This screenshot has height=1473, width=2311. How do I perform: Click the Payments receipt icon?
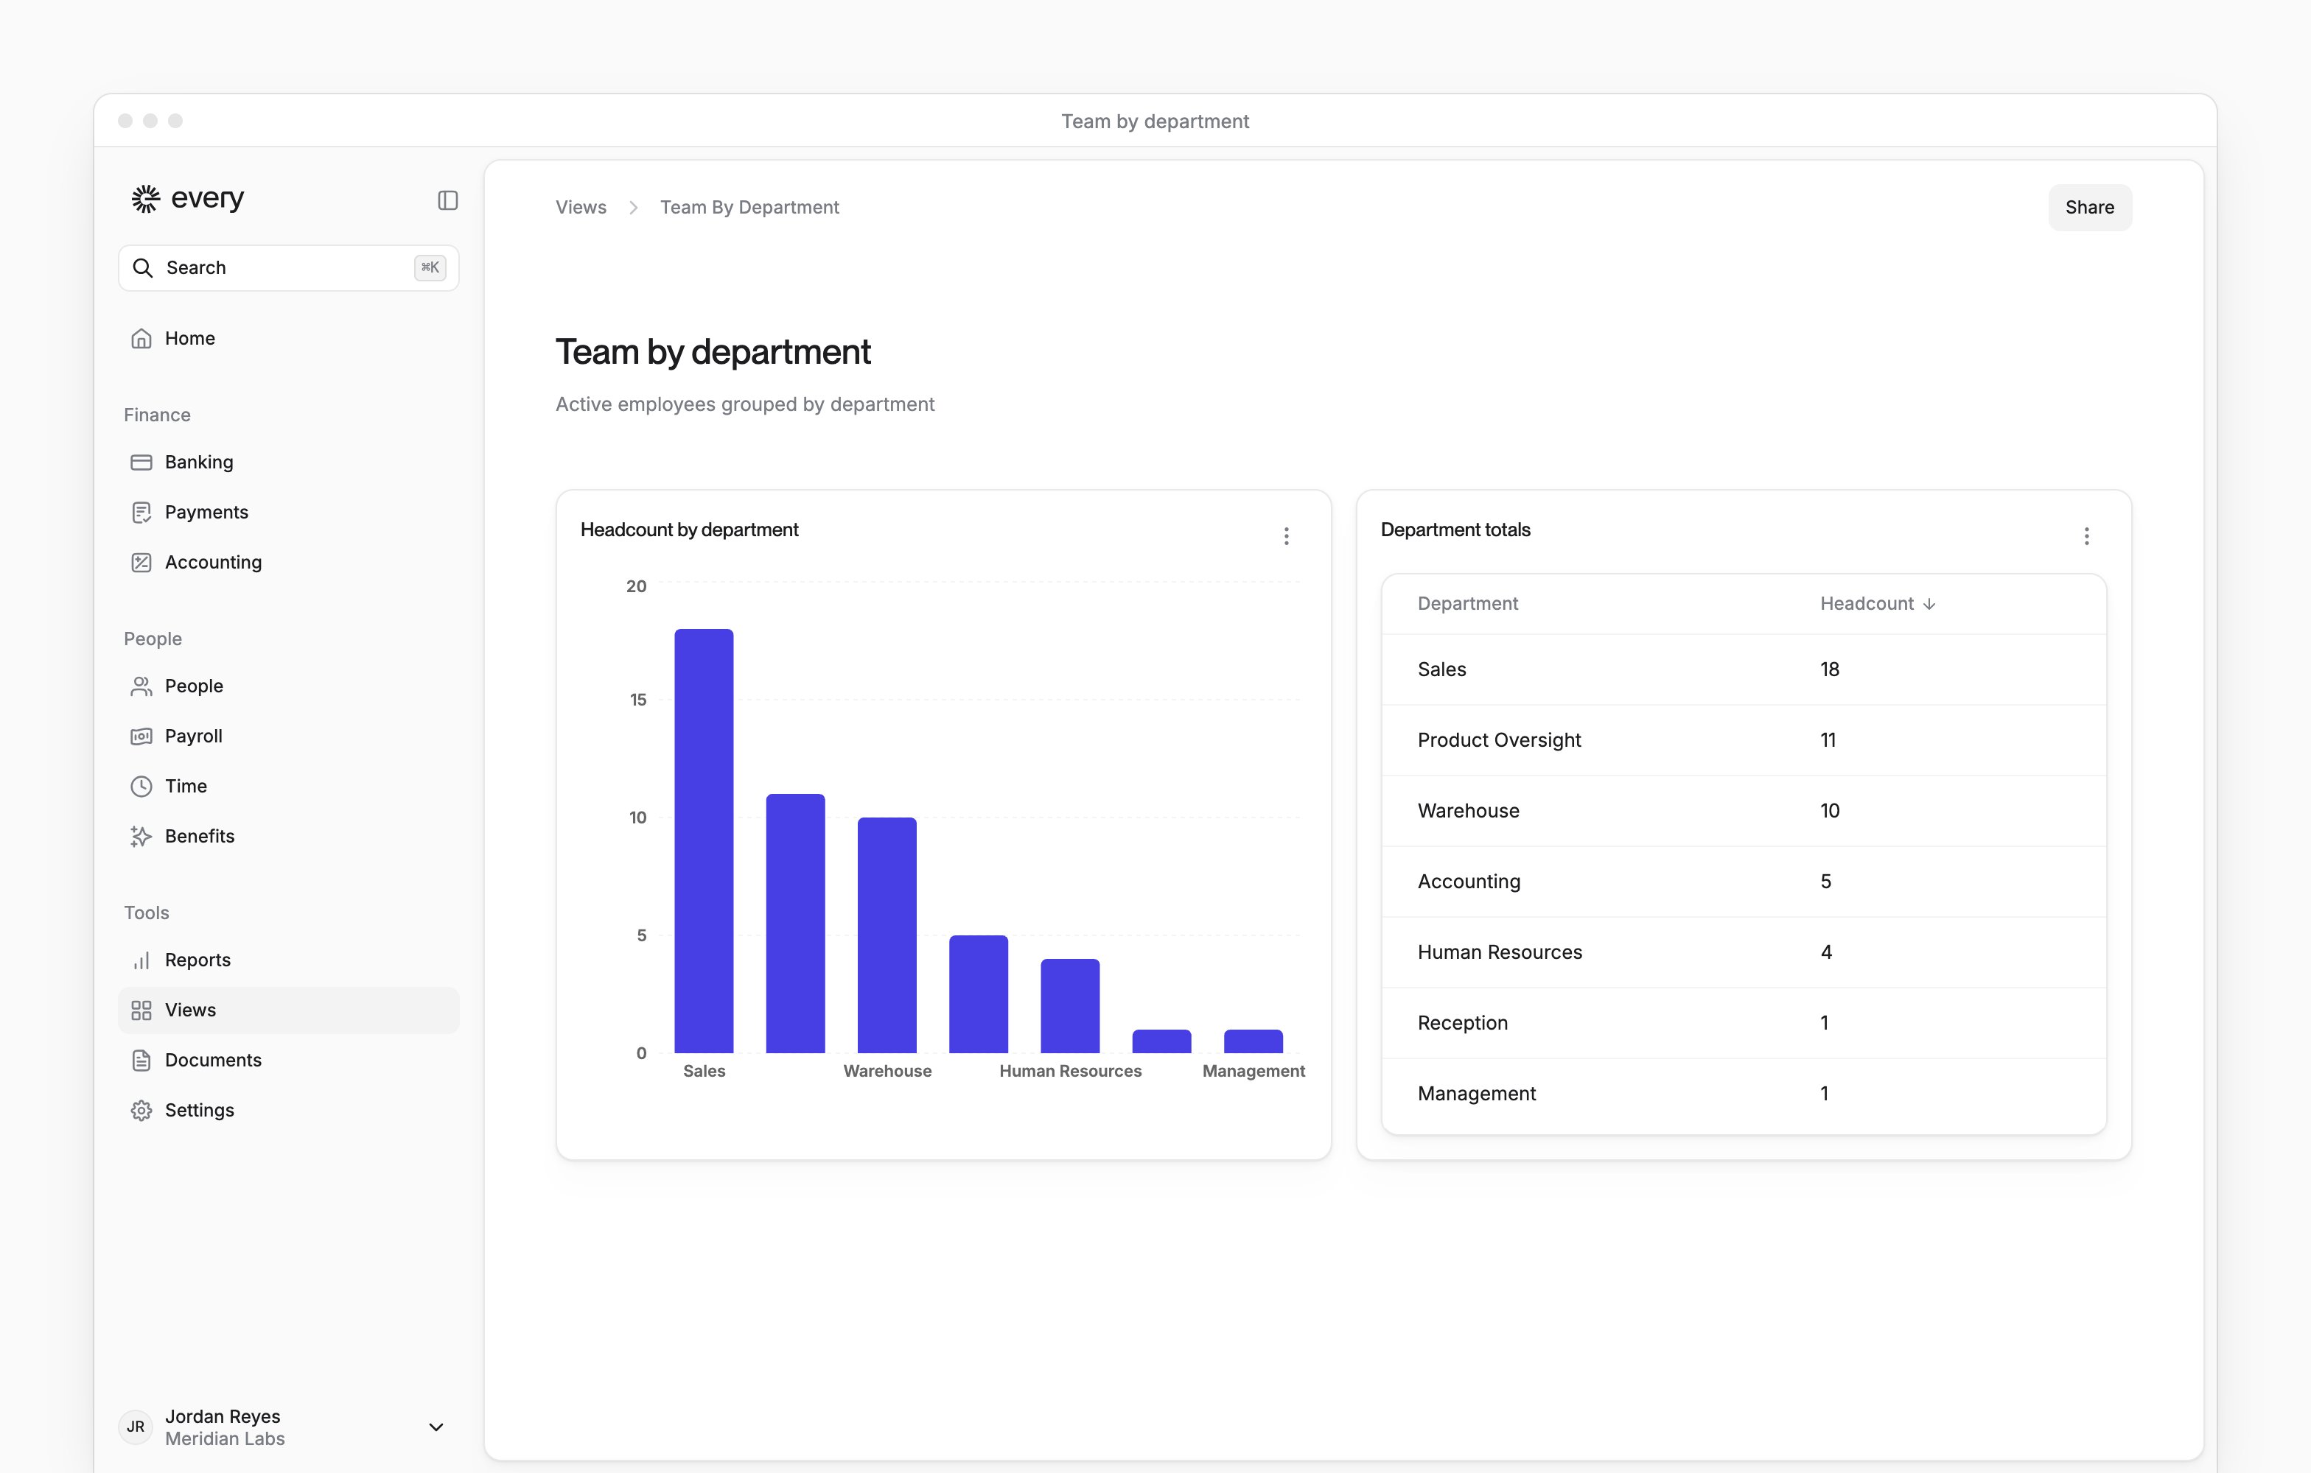[141, 512]
